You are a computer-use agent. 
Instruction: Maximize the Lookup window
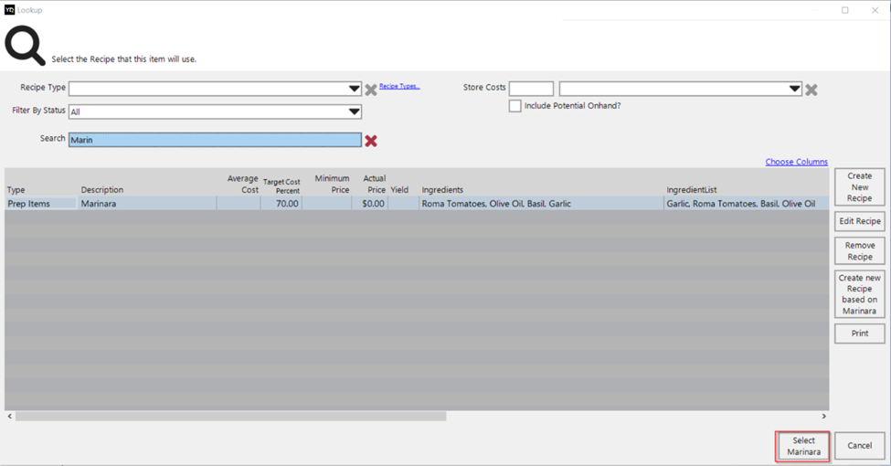(845, 10)
